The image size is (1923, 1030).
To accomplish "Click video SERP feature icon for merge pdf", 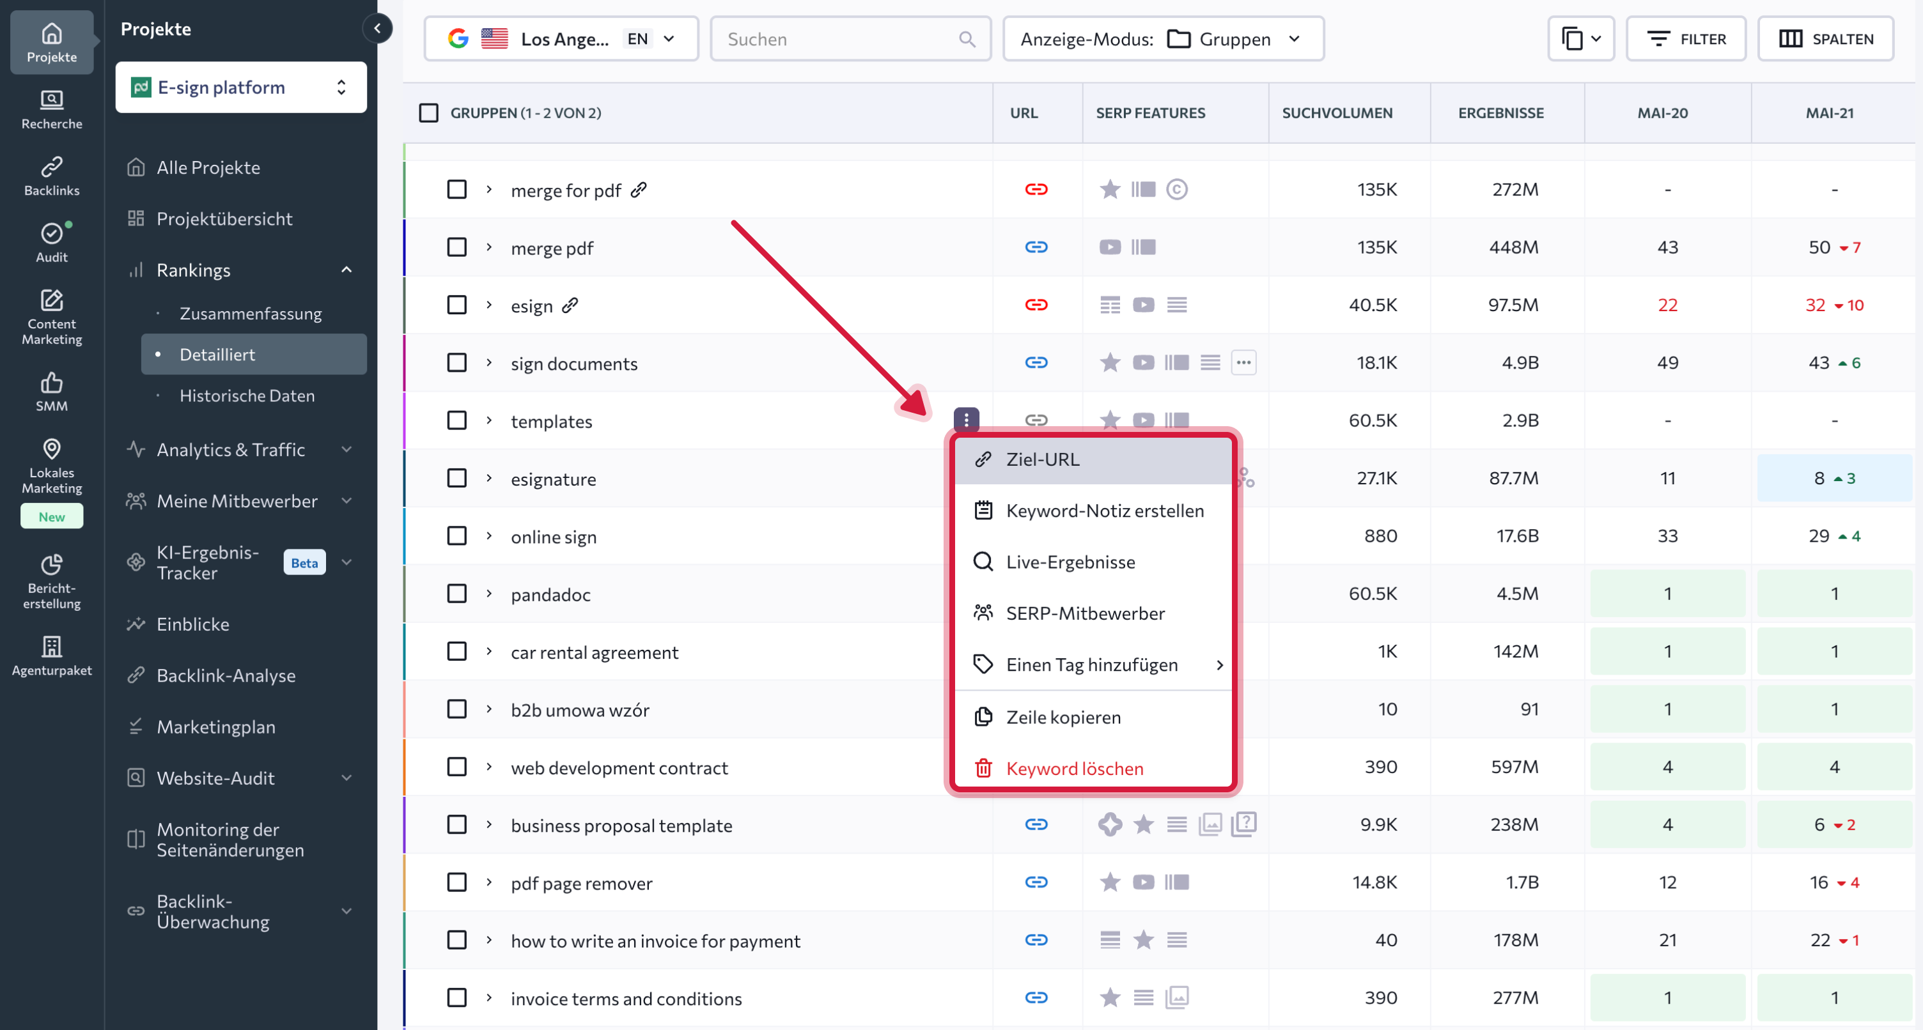I will 1110,247.
